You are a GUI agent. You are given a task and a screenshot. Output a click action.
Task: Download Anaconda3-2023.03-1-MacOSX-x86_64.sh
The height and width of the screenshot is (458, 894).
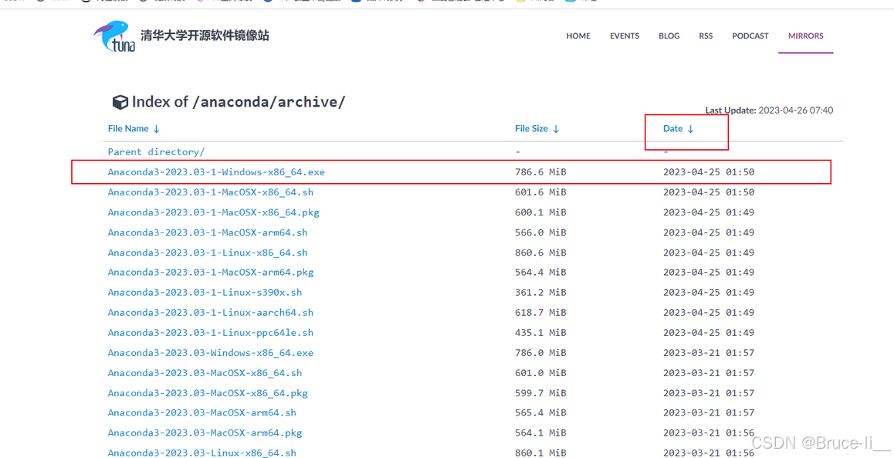(x=211, y=192)
